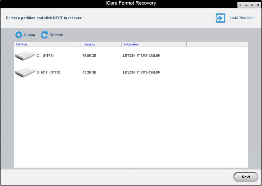Open the title bar menu icon
Screen dimensions: 262x186
tap(240, 5)
